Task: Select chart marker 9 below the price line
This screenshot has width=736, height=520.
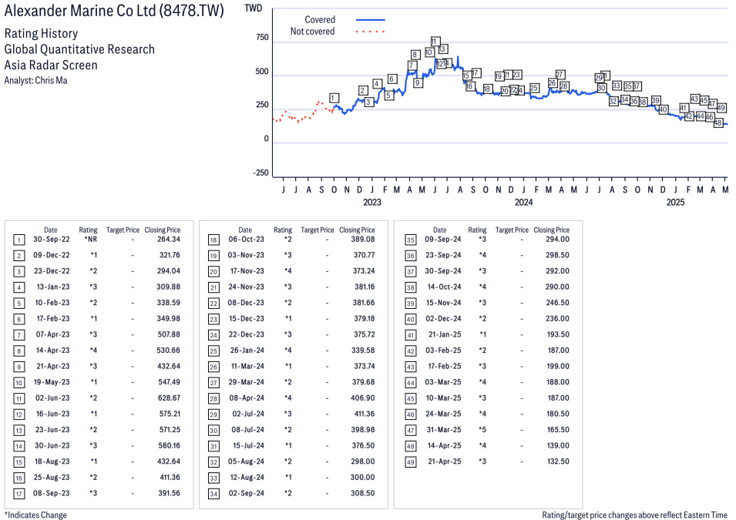Action: (418, 83)
